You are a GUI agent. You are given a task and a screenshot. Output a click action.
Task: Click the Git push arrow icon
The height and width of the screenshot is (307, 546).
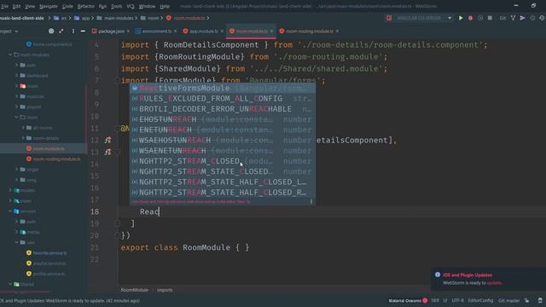point(522,18)
